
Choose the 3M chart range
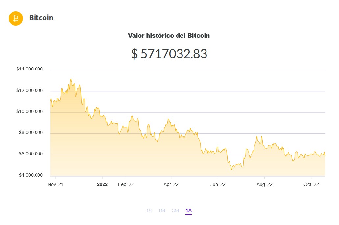[175, 211]
